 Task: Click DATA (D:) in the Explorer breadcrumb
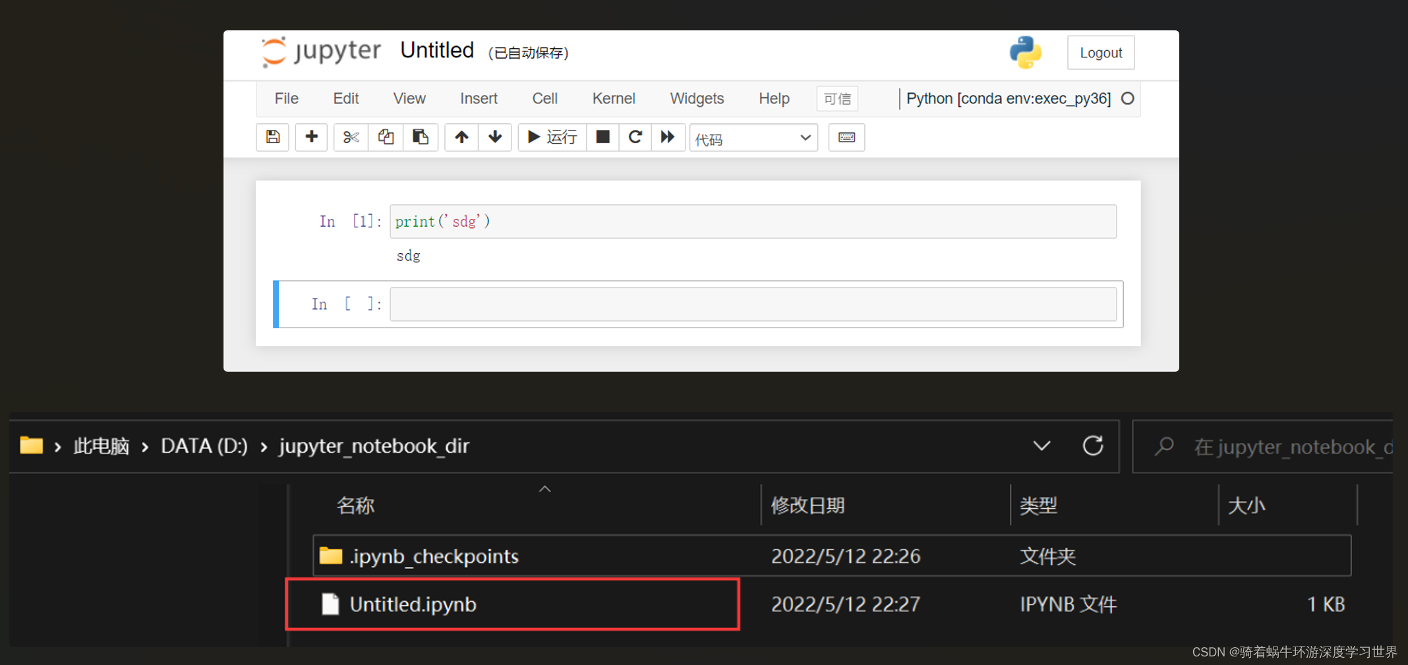(204, 446)
